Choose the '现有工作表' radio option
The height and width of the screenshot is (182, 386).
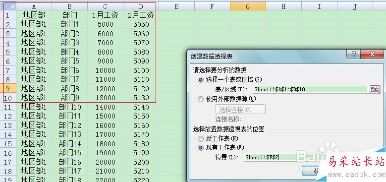[x=201, y=148]
